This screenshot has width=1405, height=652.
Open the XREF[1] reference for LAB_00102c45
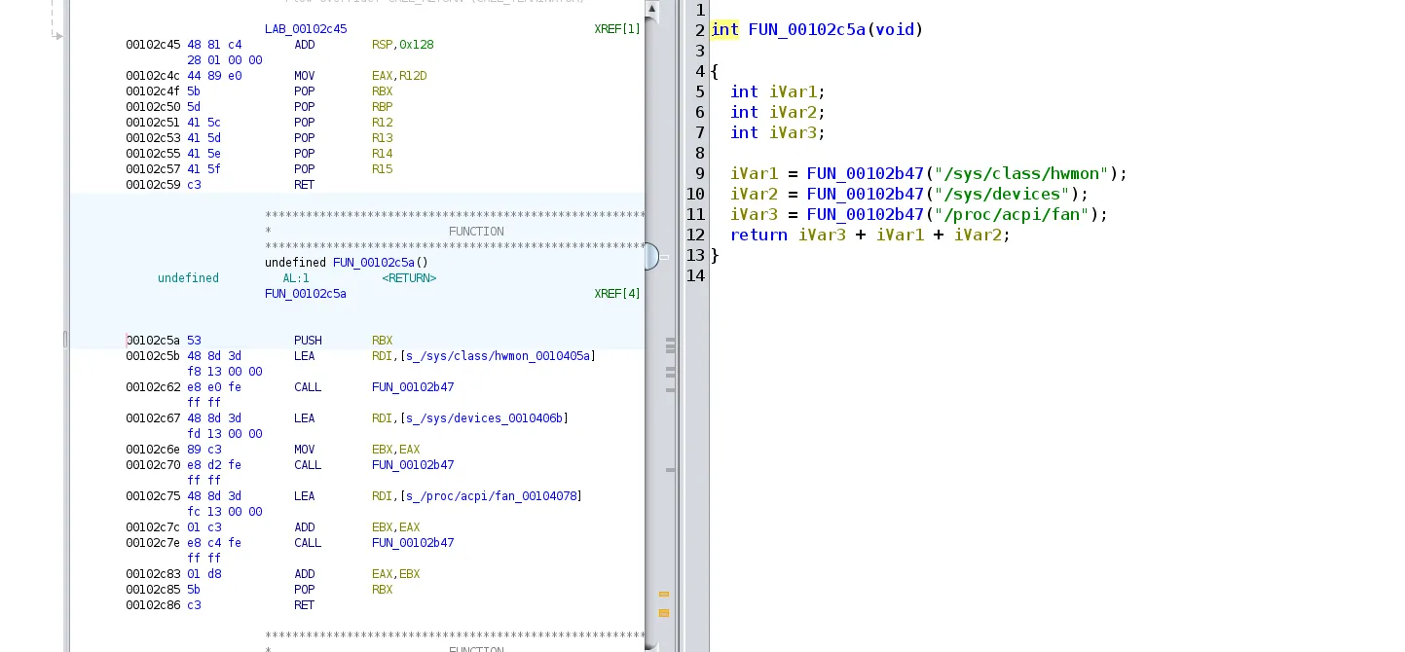click(x=617, y=29)
